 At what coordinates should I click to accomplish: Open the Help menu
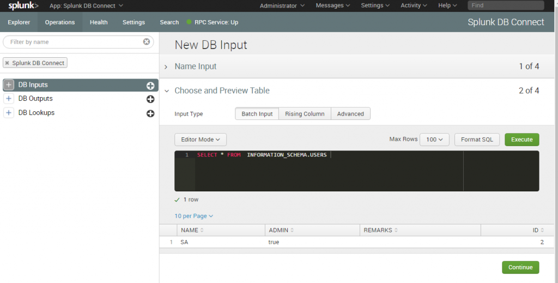pos(447,5)
